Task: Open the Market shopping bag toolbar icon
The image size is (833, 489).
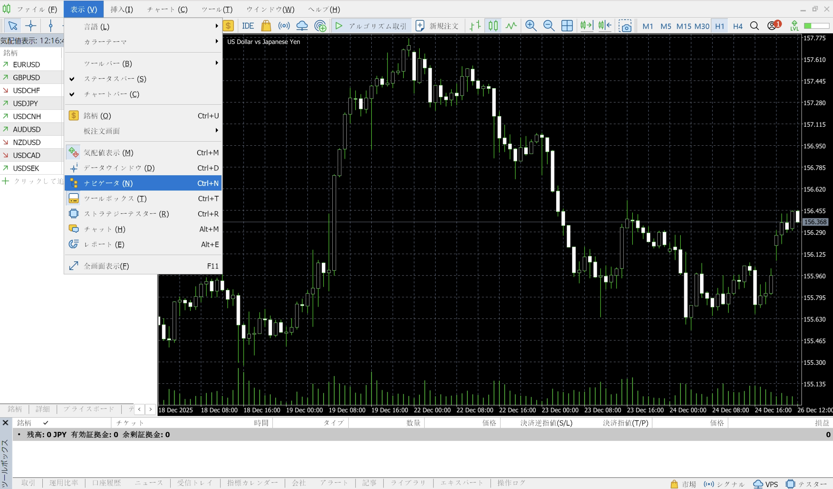Action: [x=266, y=26]
